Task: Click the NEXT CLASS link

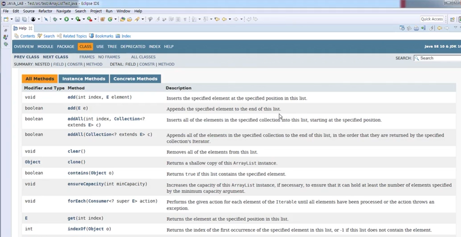Action: pos(55,57)
